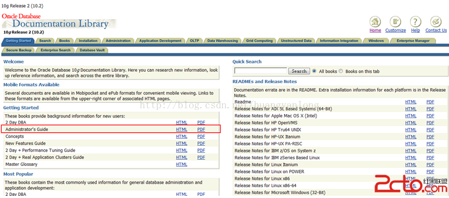Open PDF link for Concepts
This screenshot has height=198, width=449.
201,137
